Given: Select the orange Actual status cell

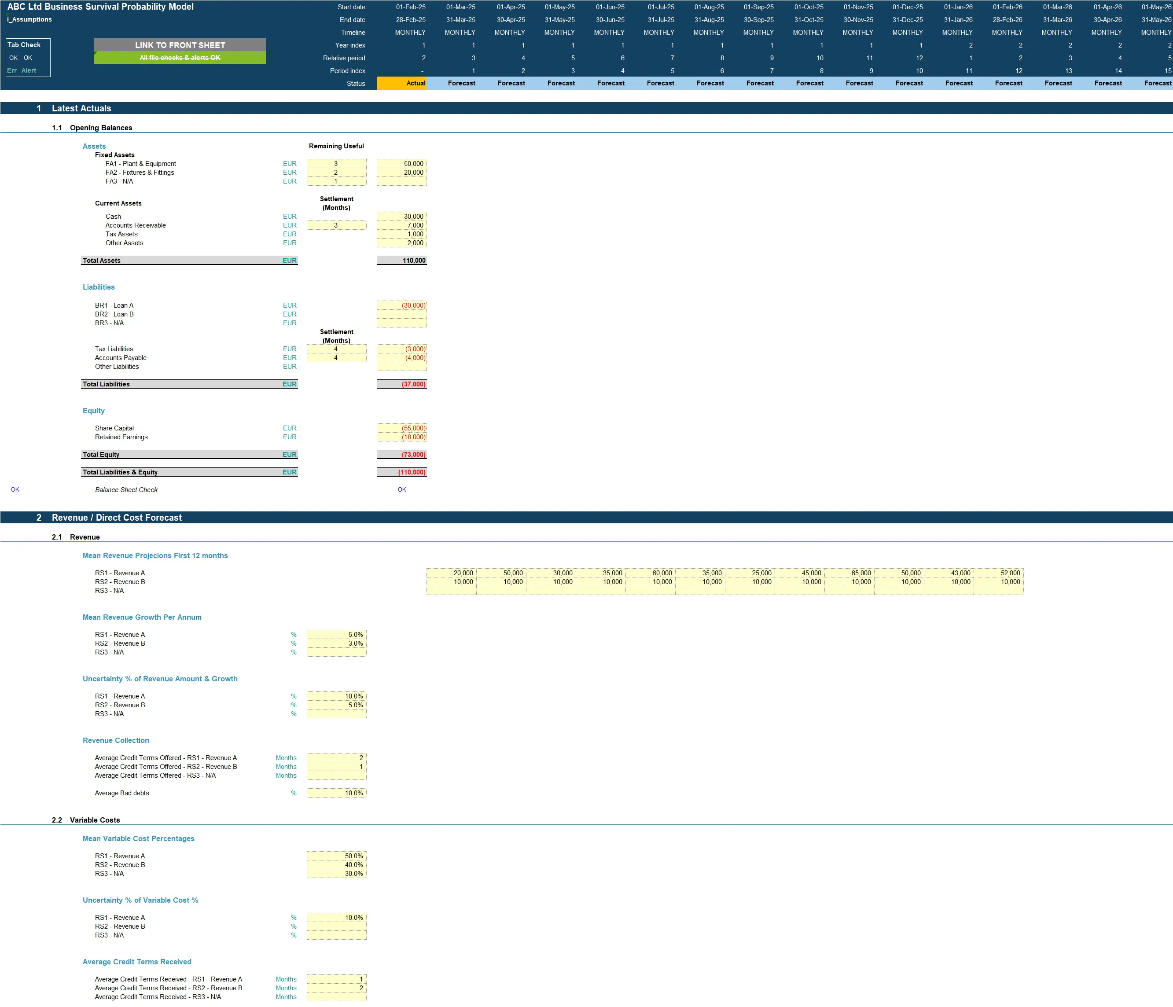Looking at the screenshot, I should click(x=401, y=83).
